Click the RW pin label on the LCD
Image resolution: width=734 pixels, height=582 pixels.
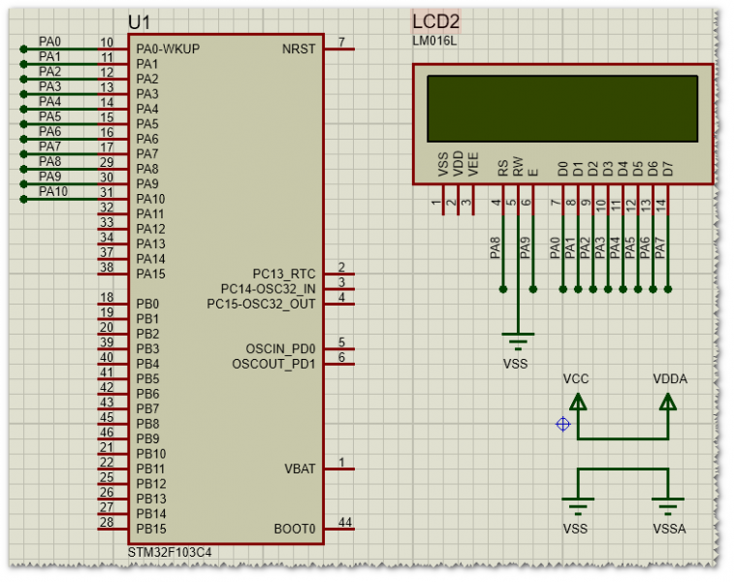[518, 166]
